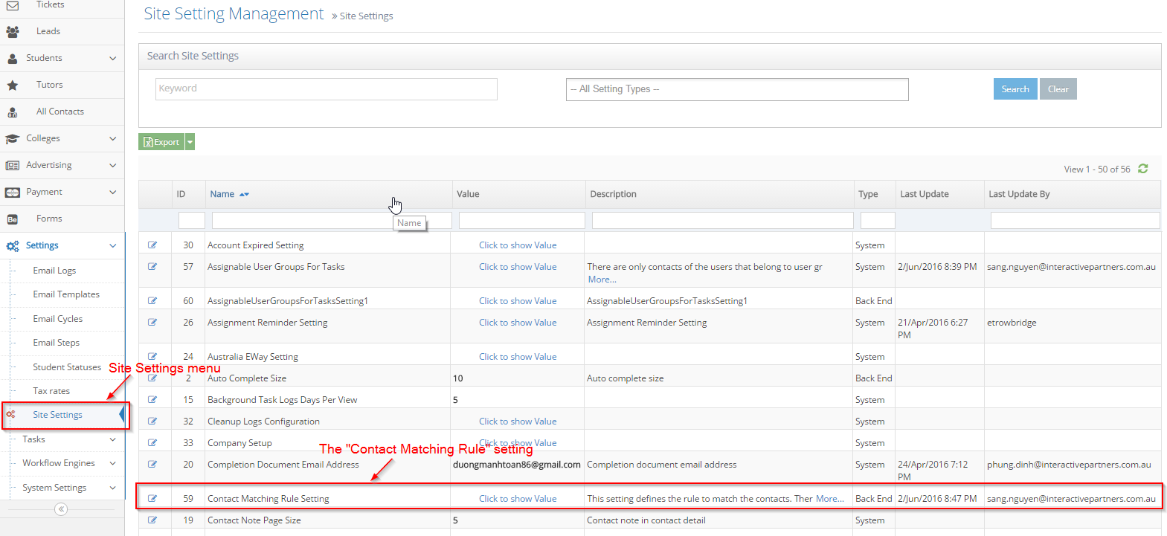Click the Payment card icon in the sidebar

(13, 192)
